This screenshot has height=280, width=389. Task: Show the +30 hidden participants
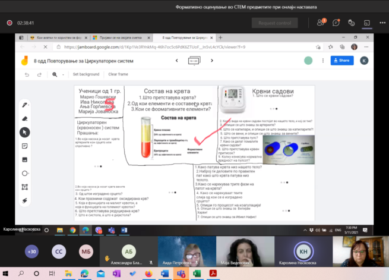point(31,251)
